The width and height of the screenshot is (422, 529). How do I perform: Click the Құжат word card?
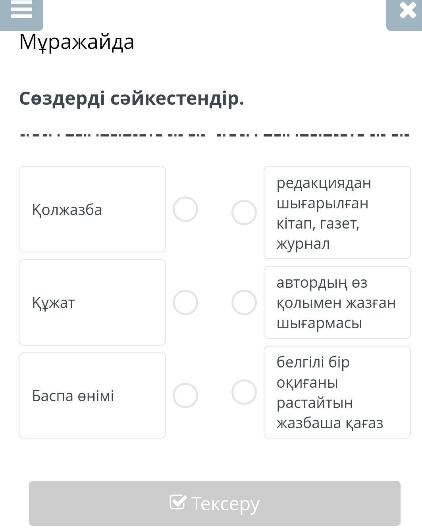point(92,302)
